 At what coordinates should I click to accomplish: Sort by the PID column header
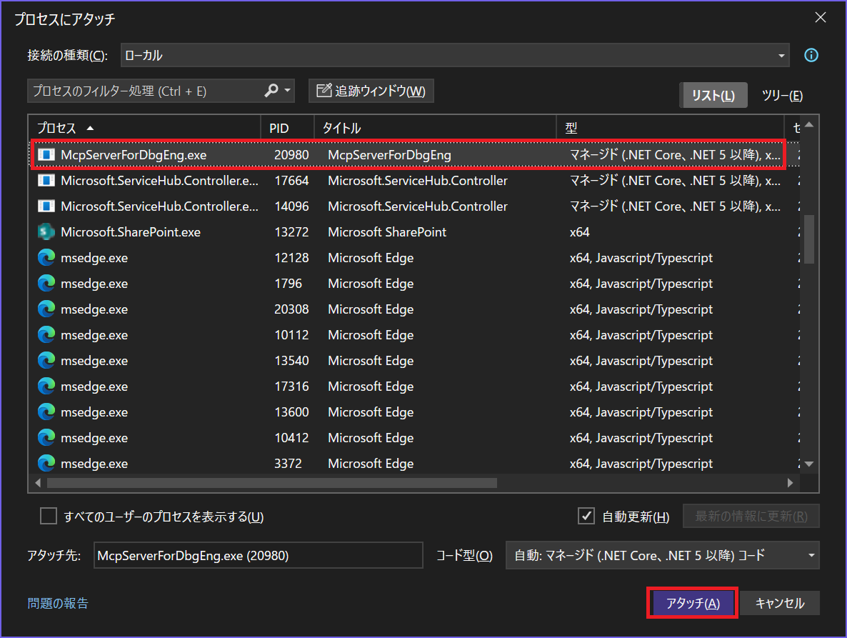[287, 128]
